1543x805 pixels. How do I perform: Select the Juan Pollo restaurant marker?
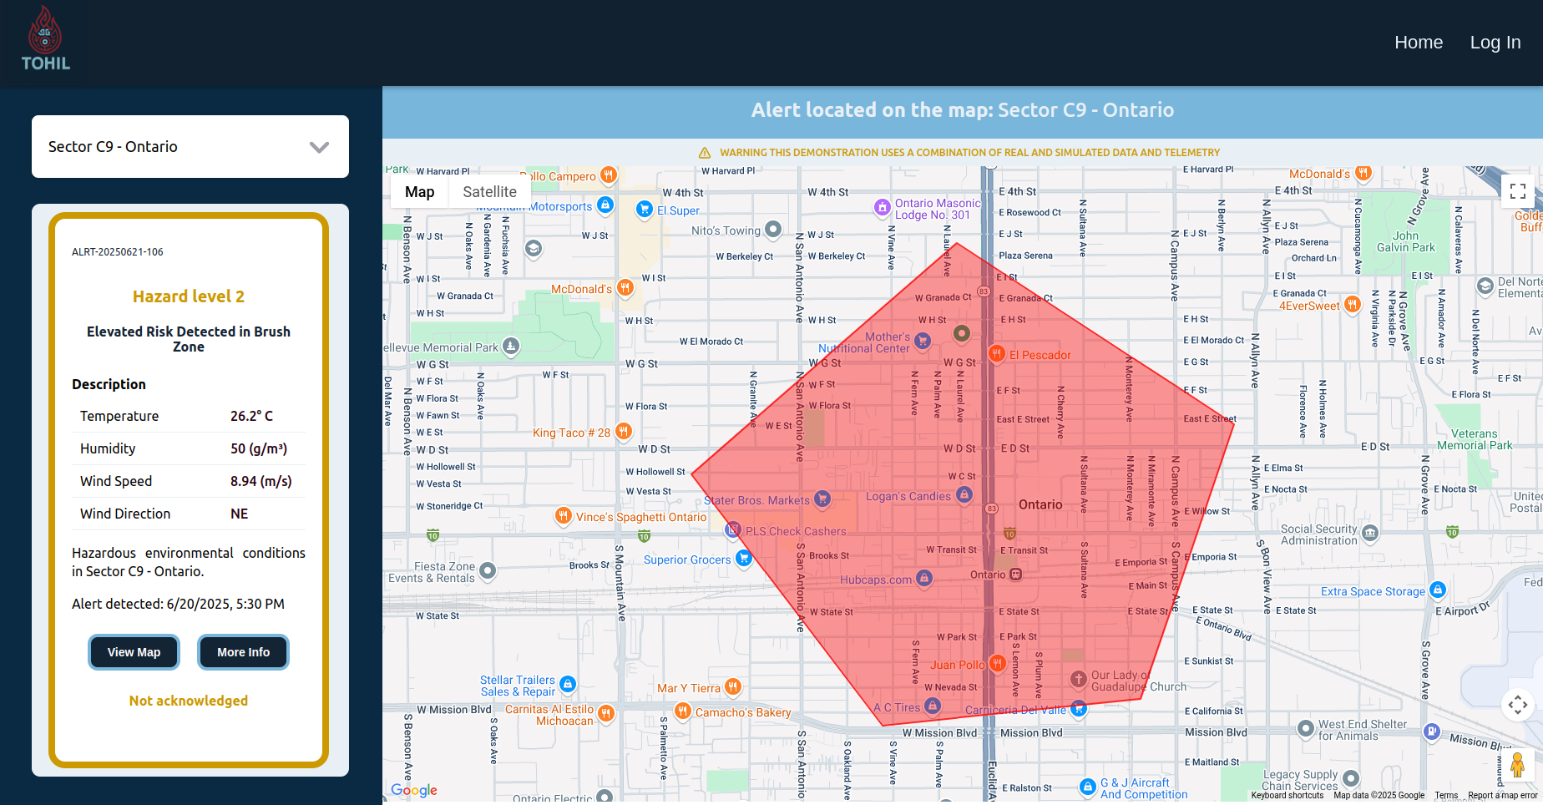click(x=997, y=663)
